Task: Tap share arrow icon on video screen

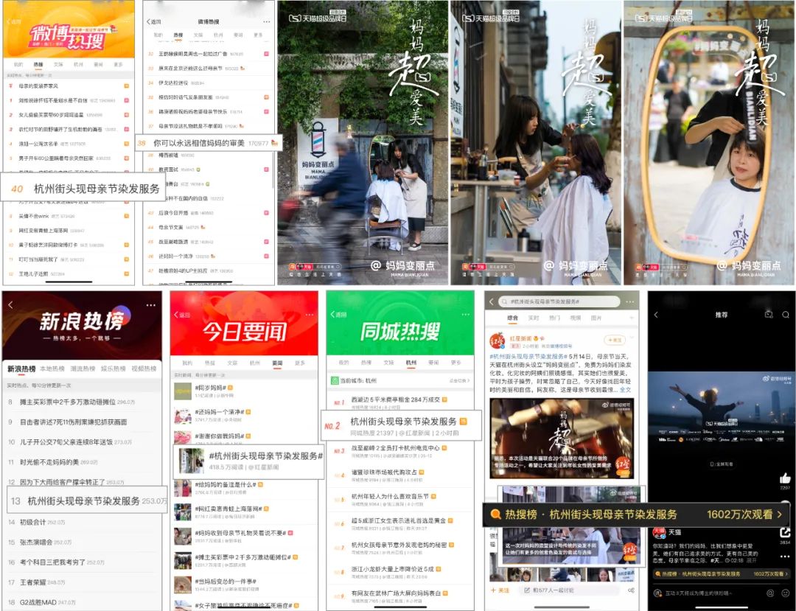Action: point(785,532)
